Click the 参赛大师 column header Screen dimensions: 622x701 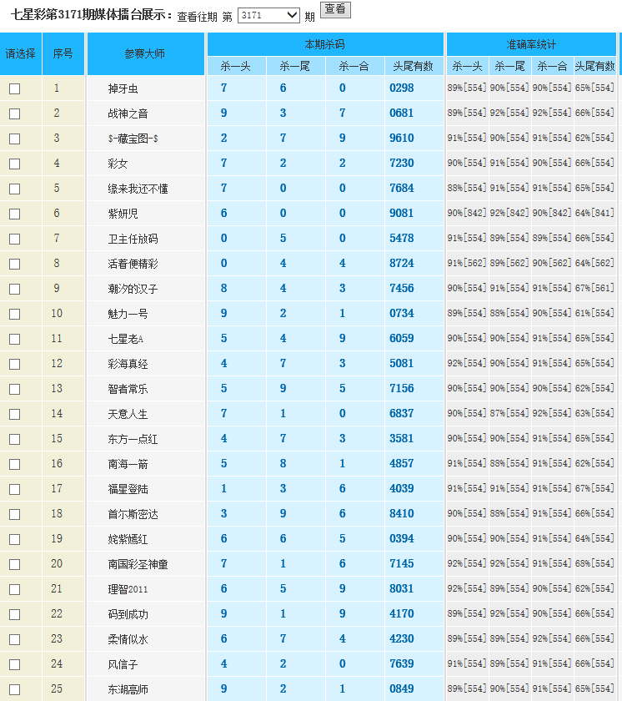click(145, 53)
